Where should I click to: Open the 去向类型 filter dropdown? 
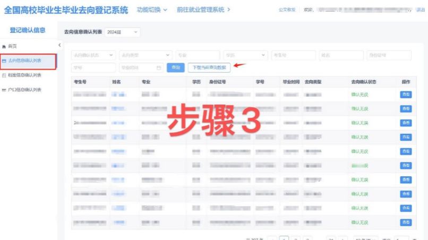coord(145,55)
